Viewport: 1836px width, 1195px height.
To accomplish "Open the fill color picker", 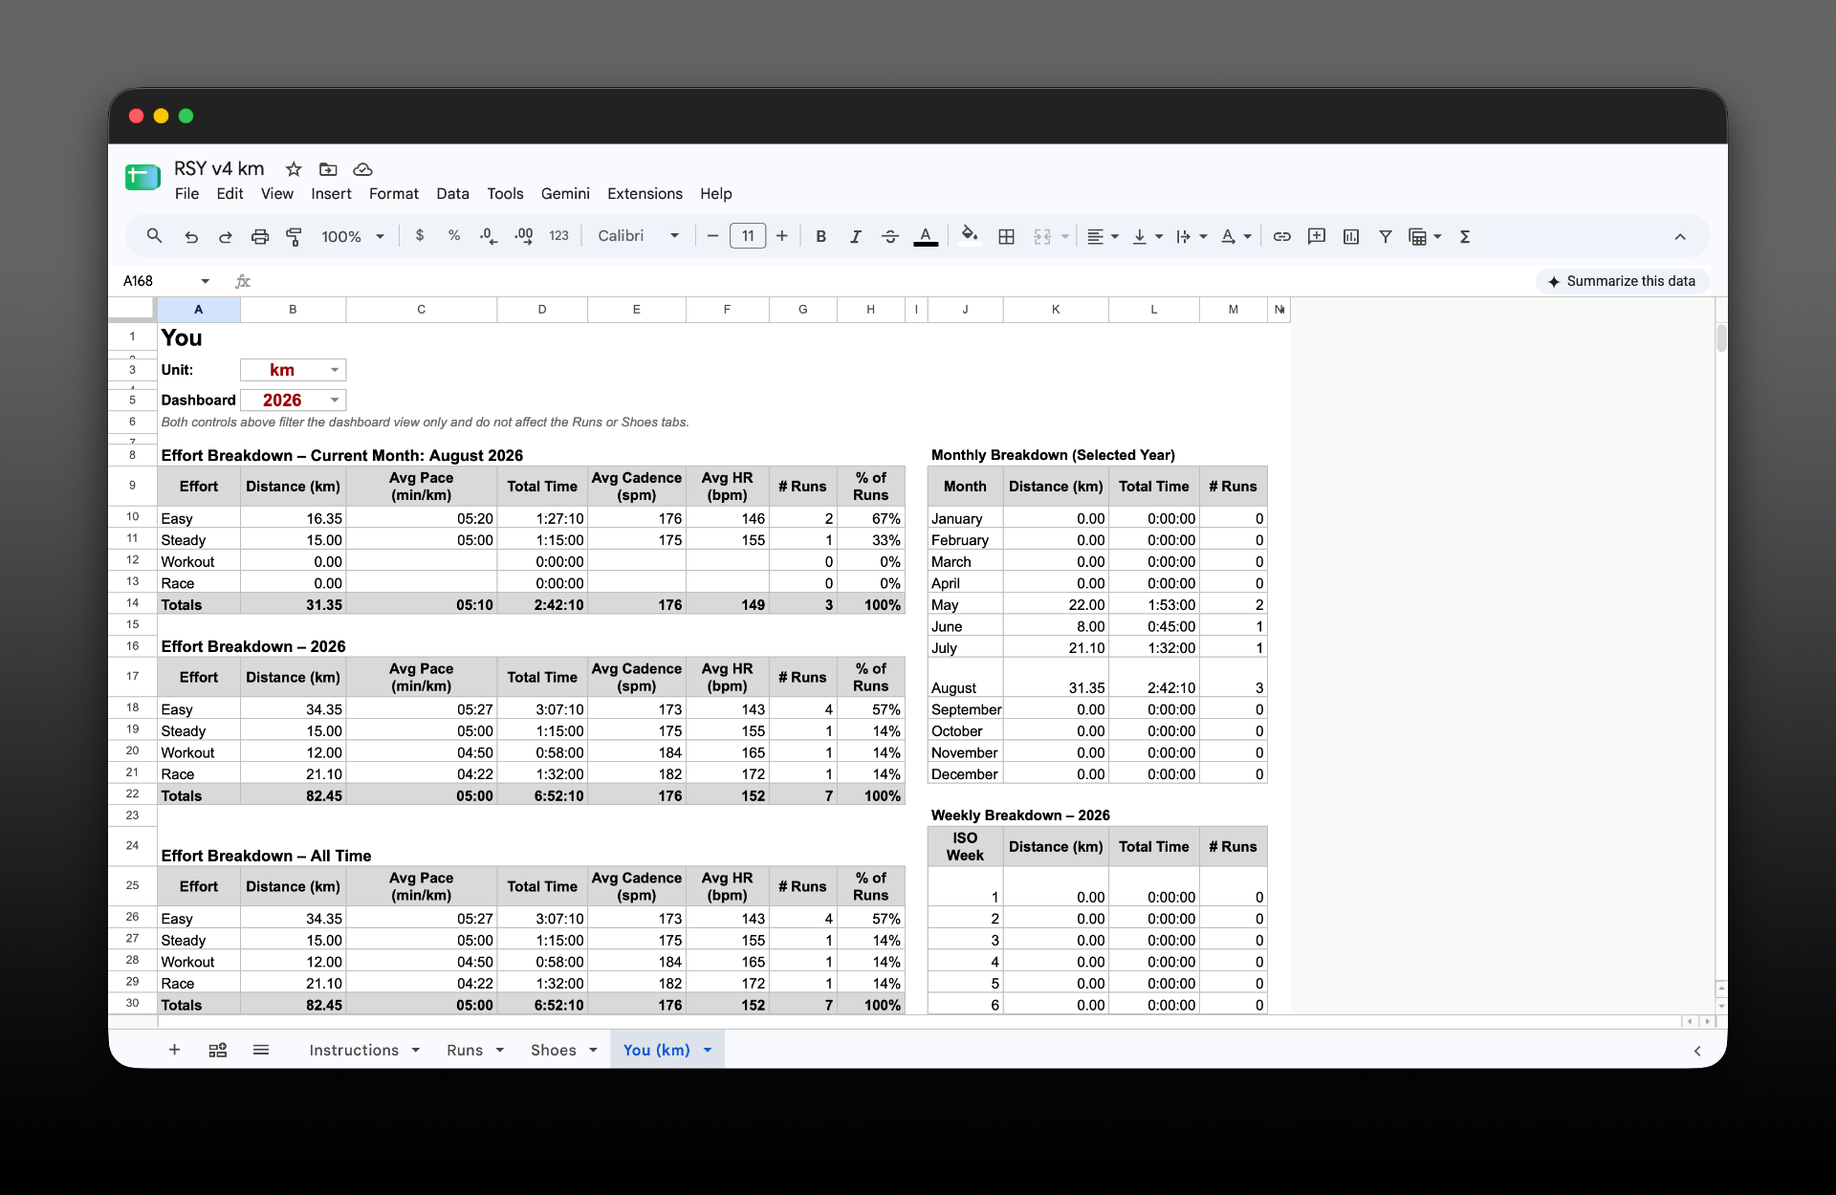I will (970, 236).
